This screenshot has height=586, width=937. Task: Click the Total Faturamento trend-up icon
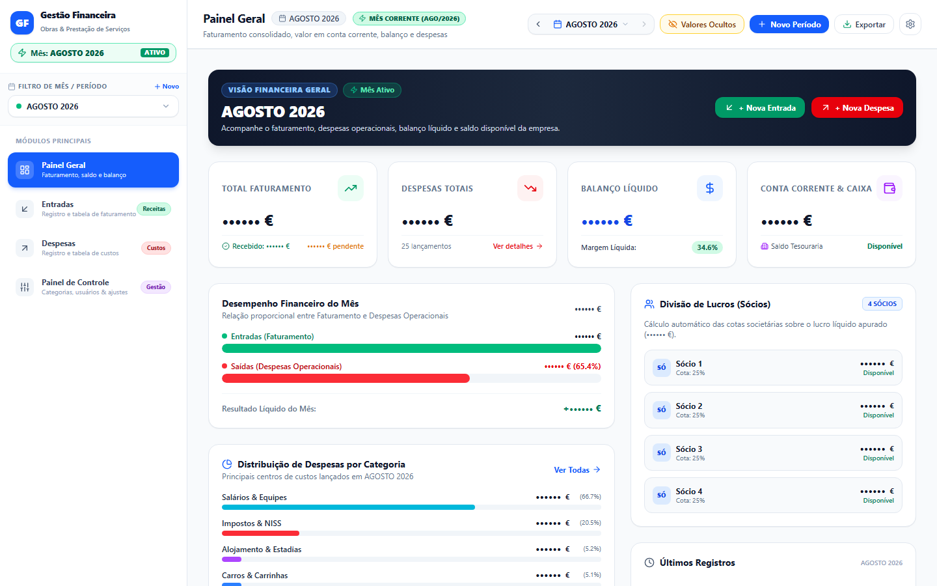click(351, 188)
